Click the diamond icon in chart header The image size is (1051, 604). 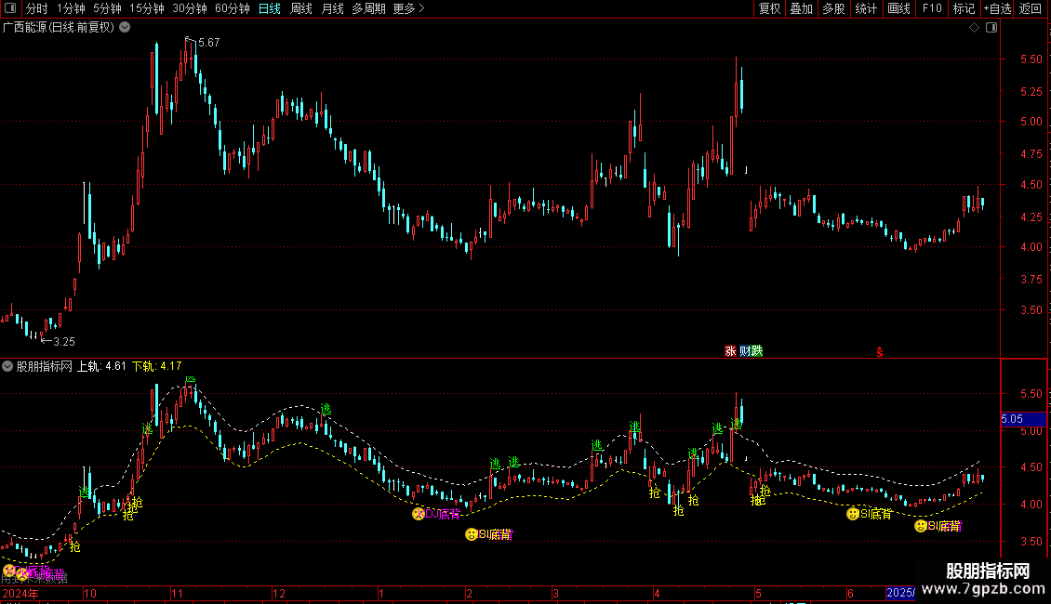pyautogui.click(x=974, y=28)
